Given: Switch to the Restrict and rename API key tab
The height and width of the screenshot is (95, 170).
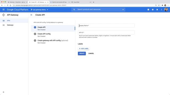Looking at the screenshot, I should [60, 2].
